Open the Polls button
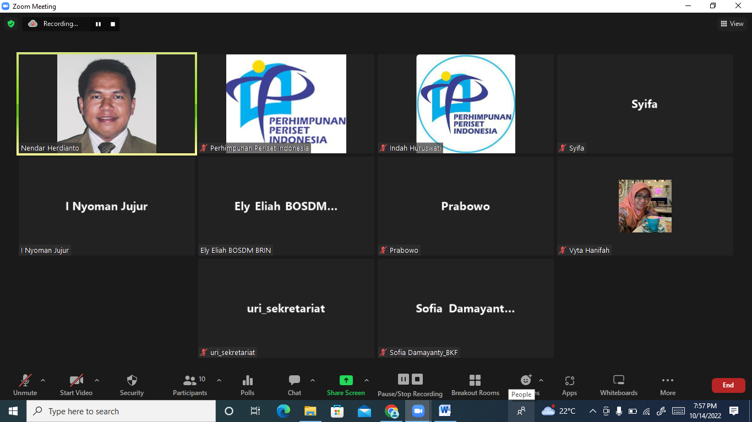 (248, 385)
